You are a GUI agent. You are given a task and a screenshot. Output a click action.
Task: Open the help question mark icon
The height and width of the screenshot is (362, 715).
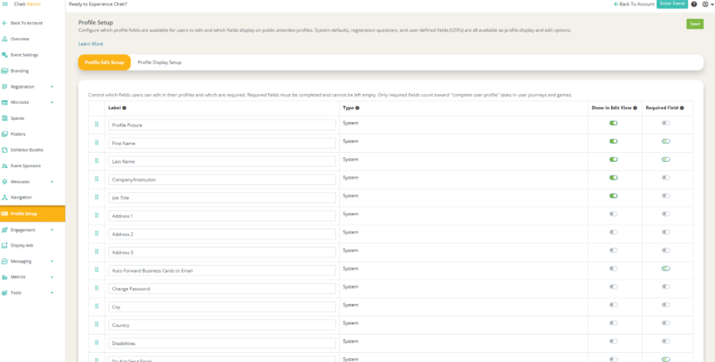(694, 5)
